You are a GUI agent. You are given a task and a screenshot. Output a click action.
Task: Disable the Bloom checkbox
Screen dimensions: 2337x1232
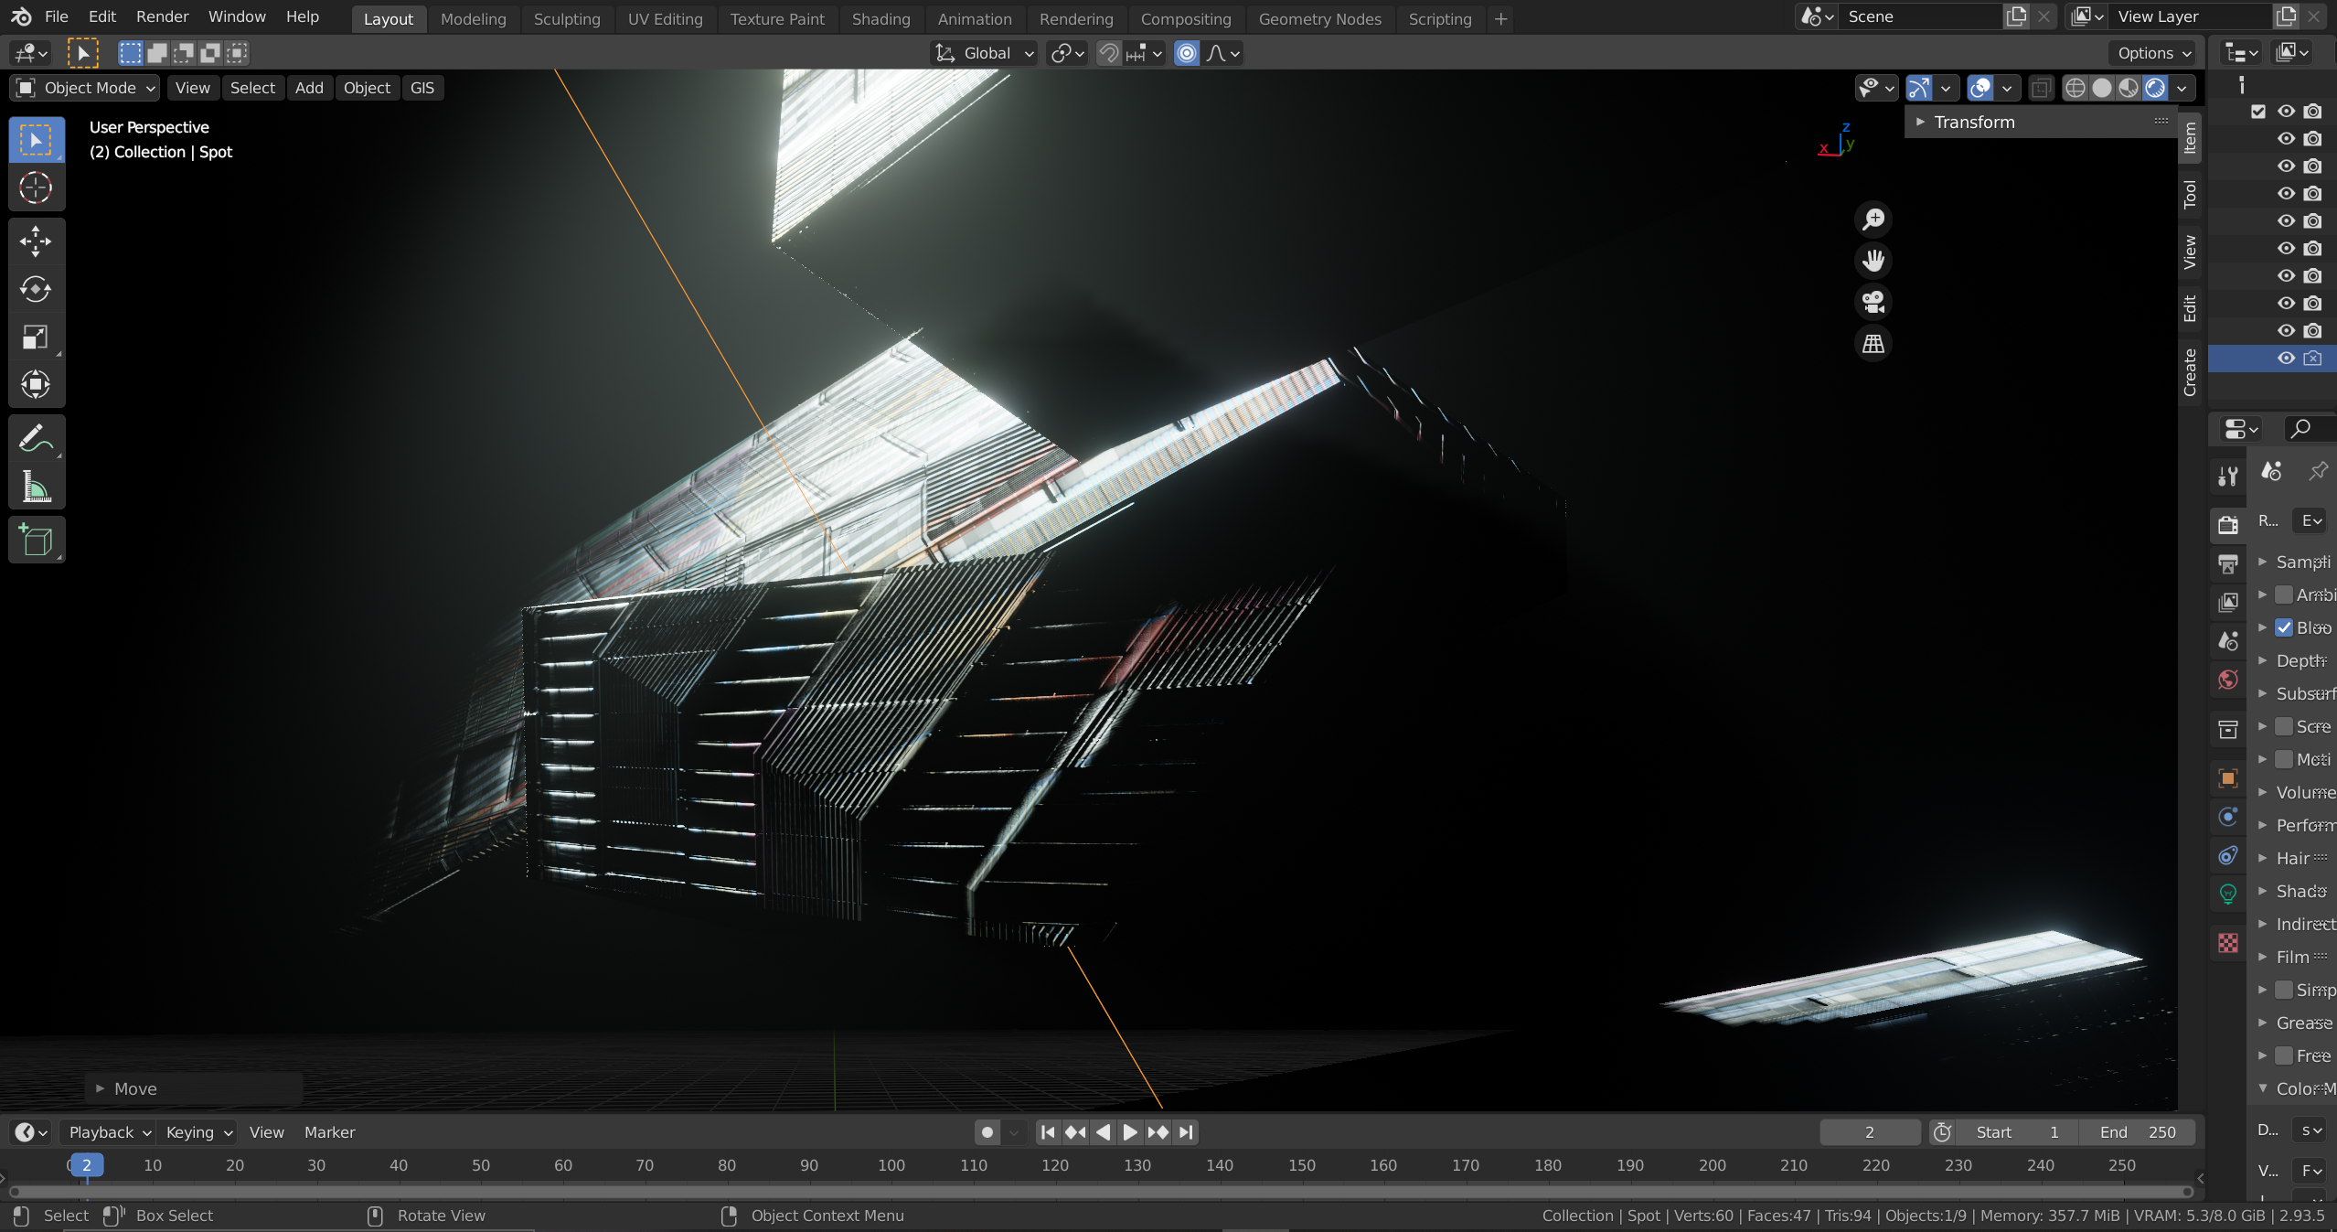(2284, 627)
